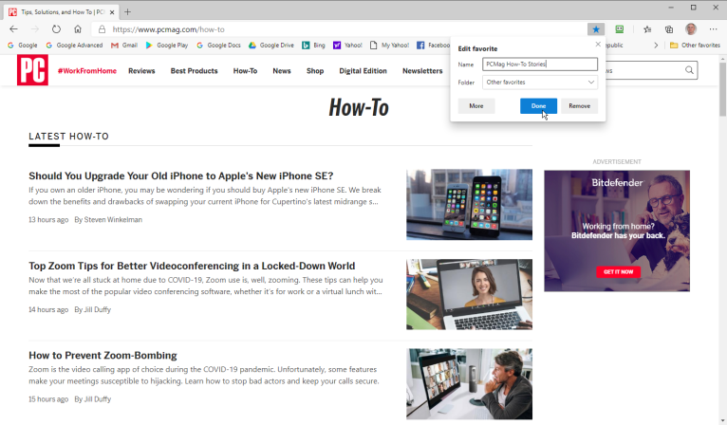Click the Done button

538,105
